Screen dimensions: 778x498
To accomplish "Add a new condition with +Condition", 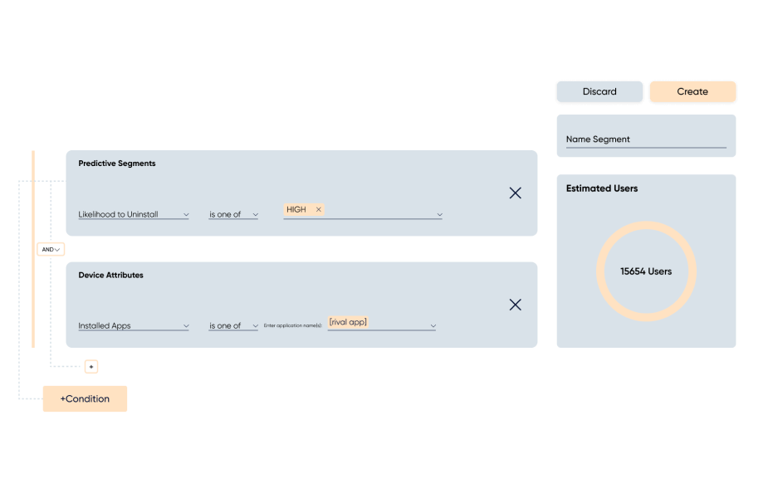I will coord(85,398).
